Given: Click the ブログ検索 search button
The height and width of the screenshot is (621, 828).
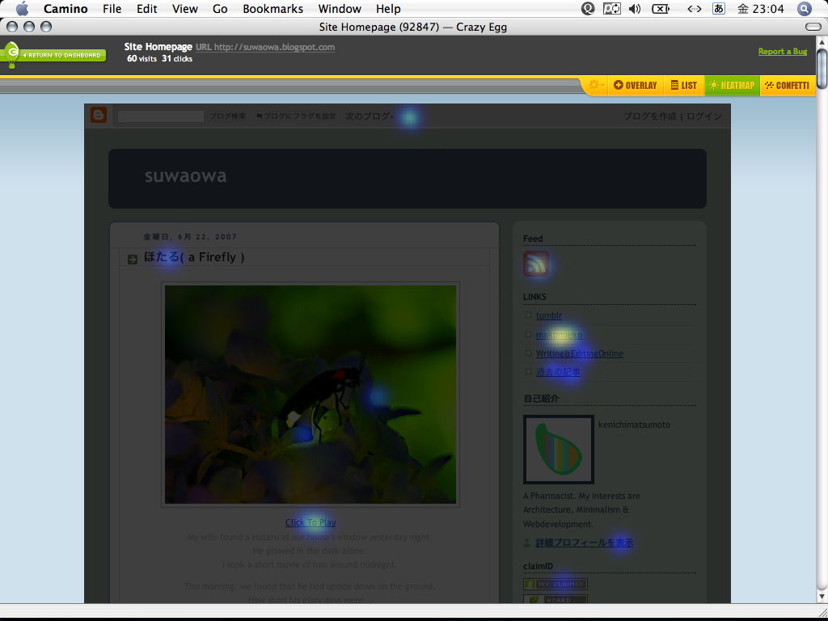Looking at the screenshot, I should click(227, 116).
